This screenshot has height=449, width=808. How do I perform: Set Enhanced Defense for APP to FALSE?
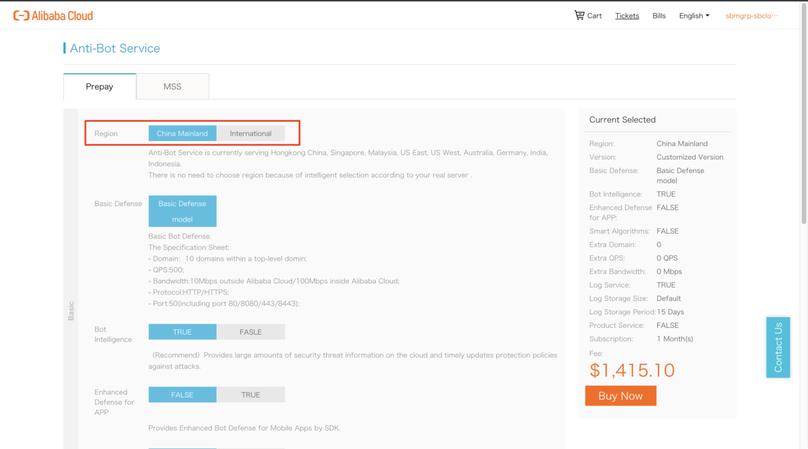tap(182, 394)
